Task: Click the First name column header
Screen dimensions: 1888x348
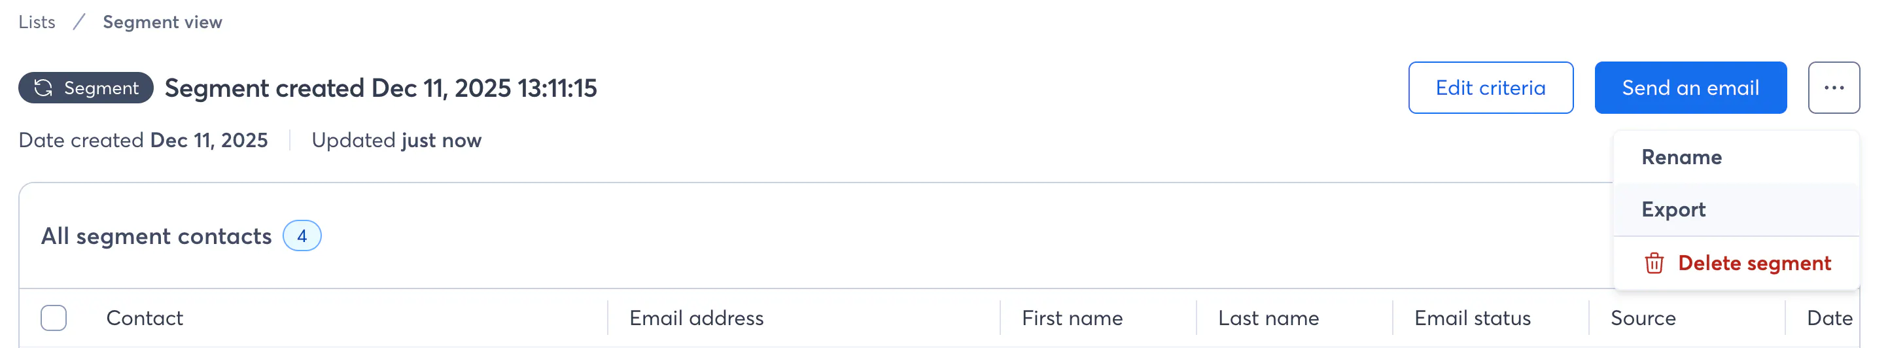Action: pyautogui.click(x=1072, y=318)
